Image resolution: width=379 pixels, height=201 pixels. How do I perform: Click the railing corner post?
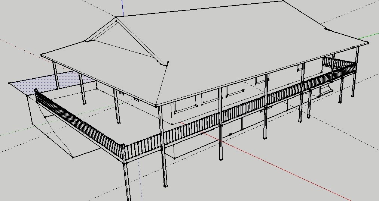(123, 153)
